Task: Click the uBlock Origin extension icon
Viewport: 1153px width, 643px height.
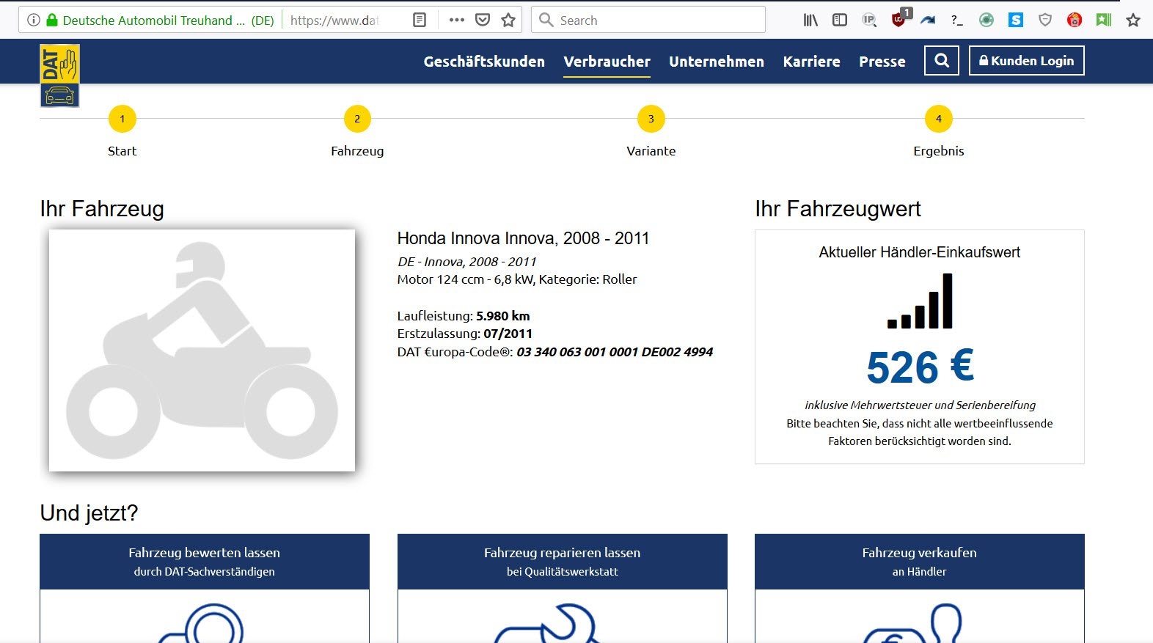Action: tap(898, 20)
